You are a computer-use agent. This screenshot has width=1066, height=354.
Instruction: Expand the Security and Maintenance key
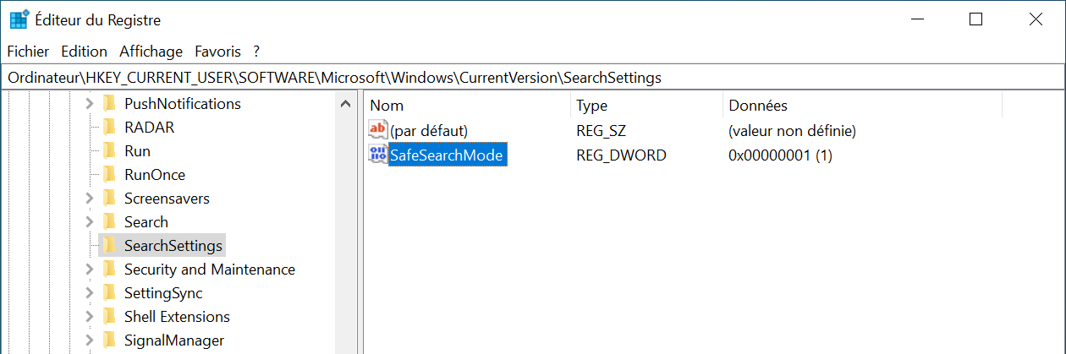point(90,270)
